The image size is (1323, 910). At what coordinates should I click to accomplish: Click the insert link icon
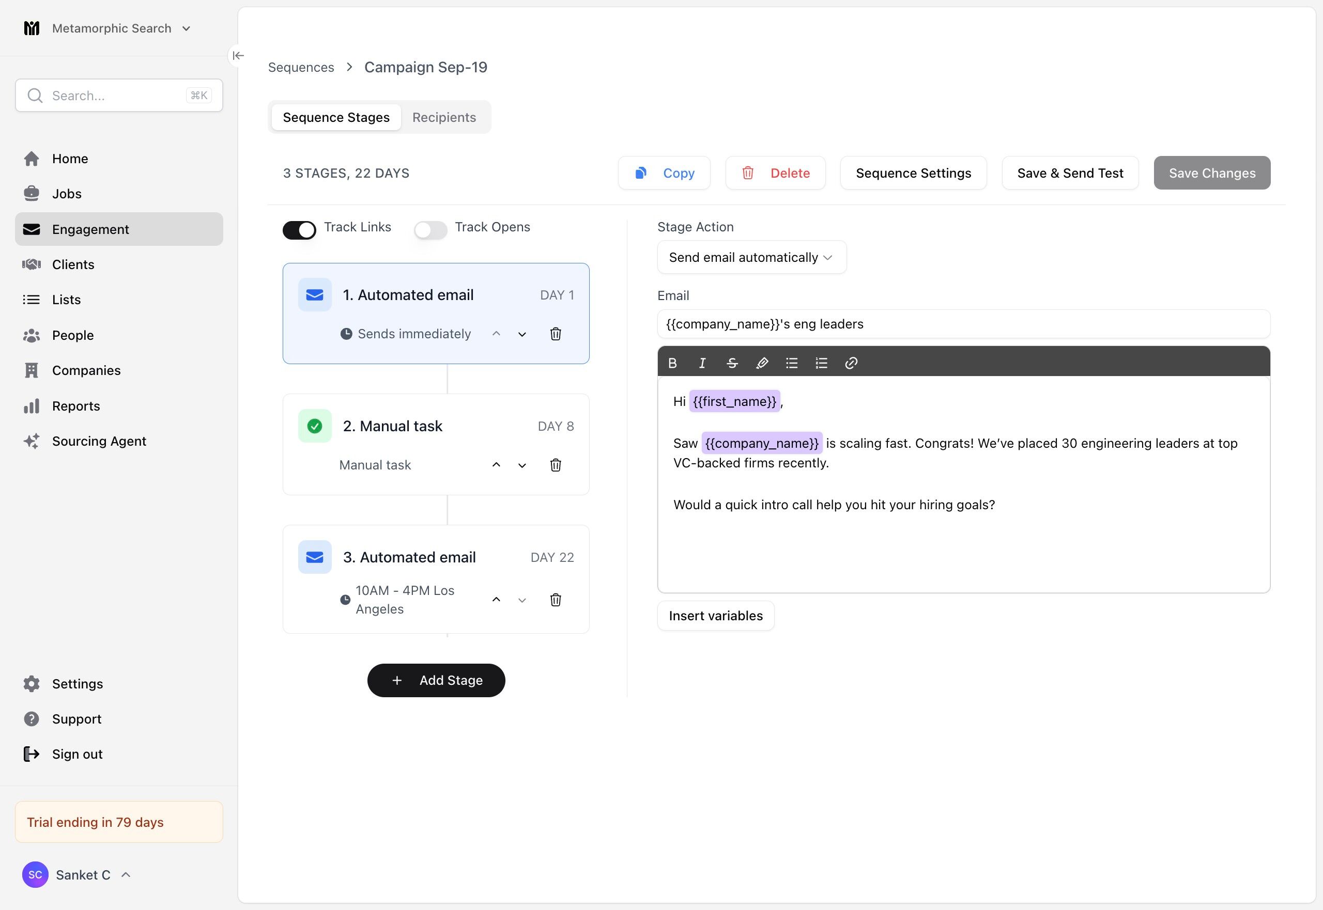[x=851, y=363]
